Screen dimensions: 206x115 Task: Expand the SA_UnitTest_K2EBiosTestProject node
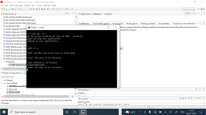pos(2,17)
